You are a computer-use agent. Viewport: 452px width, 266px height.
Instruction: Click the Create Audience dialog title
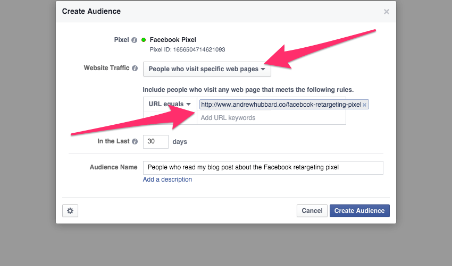pos(91,11)
